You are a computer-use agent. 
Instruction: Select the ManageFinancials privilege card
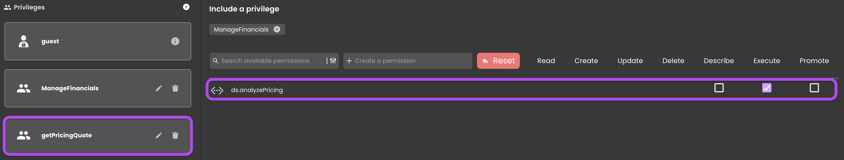point(98,88)
